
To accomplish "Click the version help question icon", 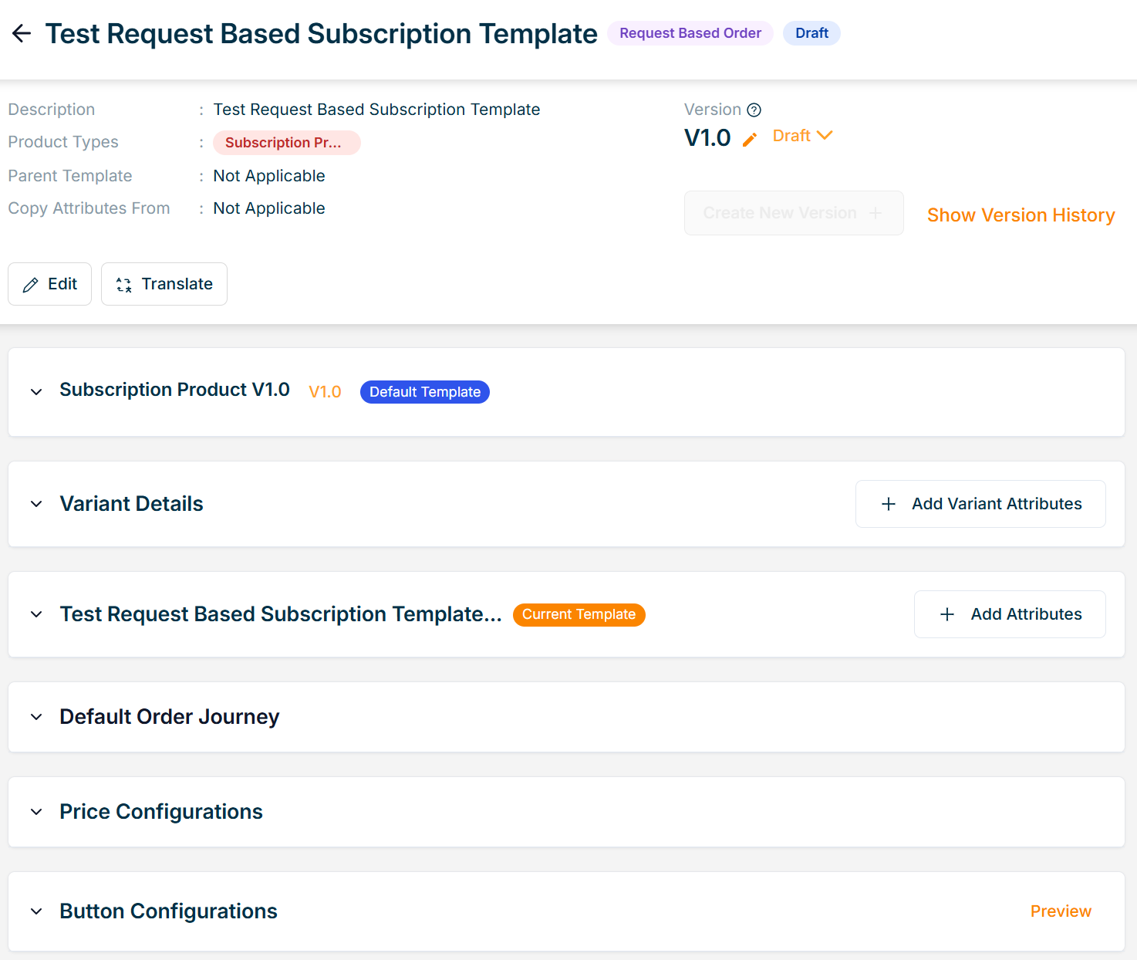I will click(x=754, y=110).
